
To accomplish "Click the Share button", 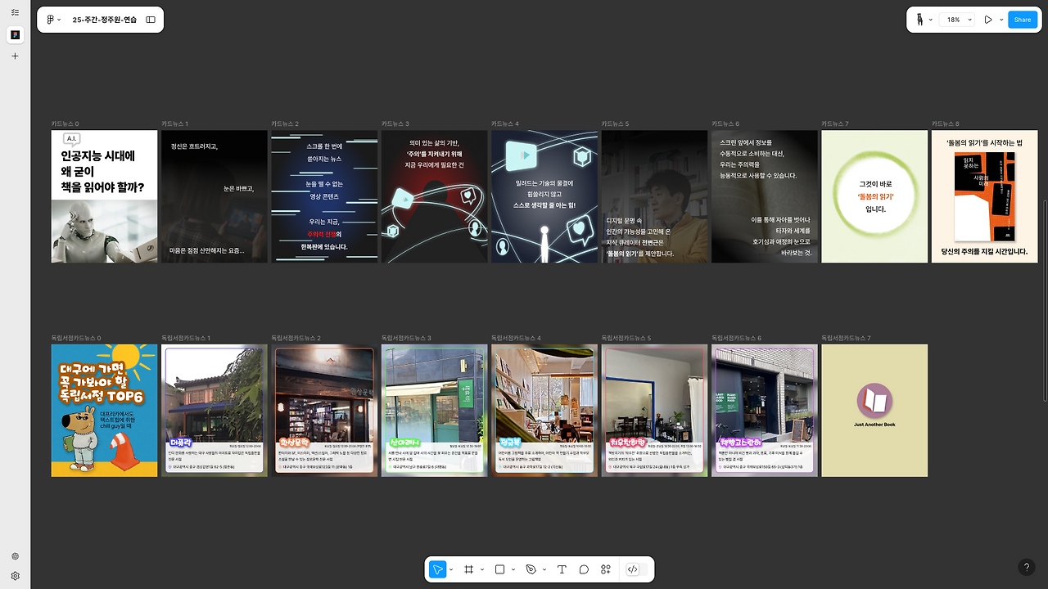I will click(x=1023, y=20).
